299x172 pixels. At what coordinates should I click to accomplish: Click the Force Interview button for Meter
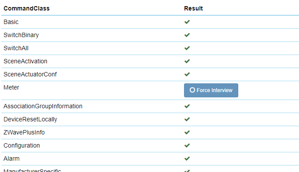[211, 90]
